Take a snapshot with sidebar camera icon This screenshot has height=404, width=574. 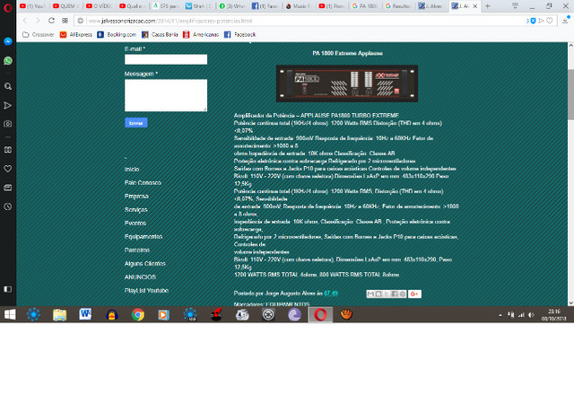[8, 124]
